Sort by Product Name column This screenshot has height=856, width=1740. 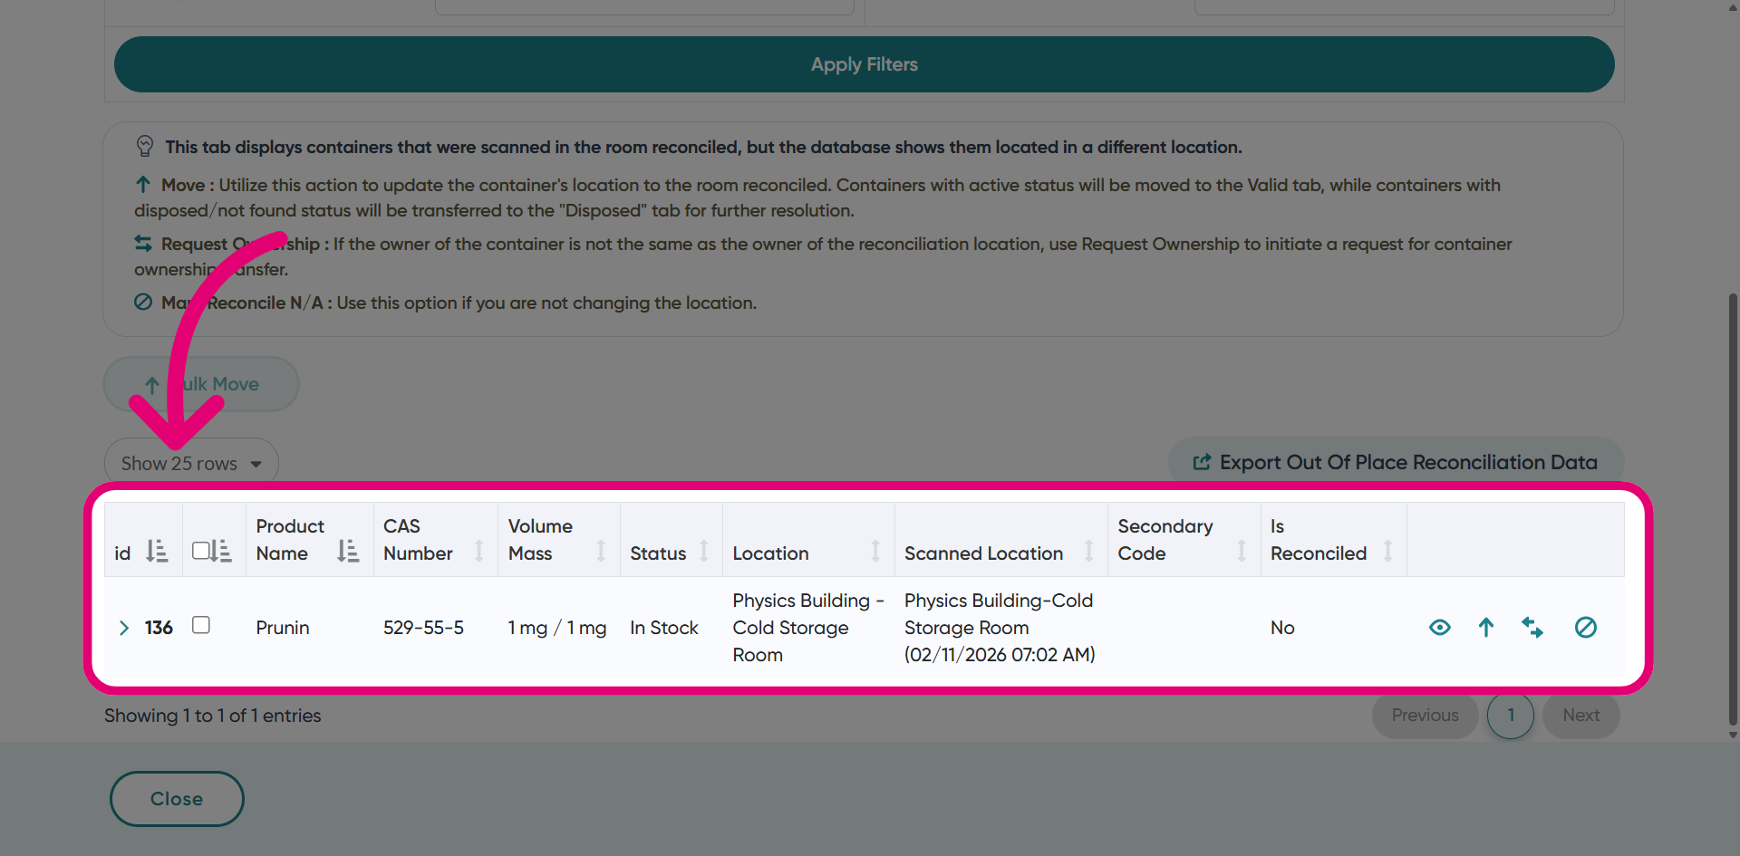(x=348, y=552)
